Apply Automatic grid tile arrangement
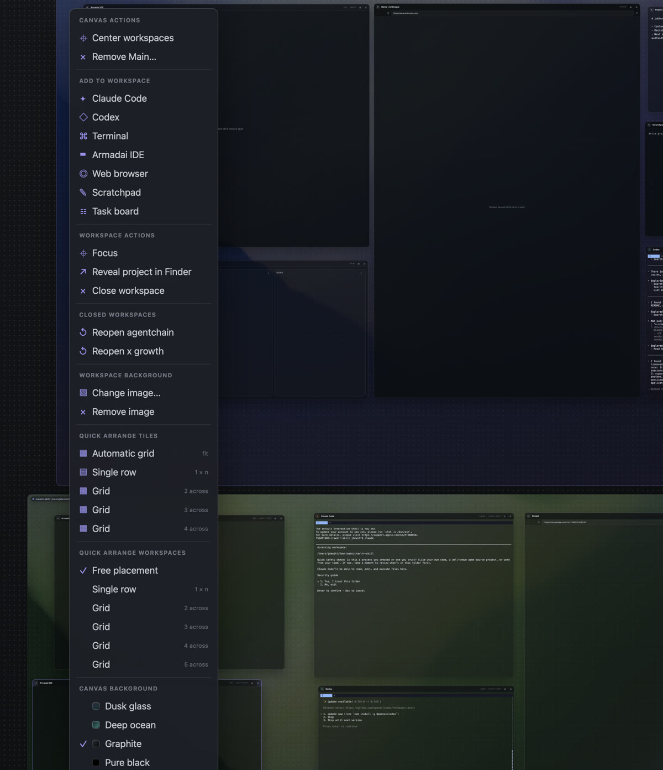663x770 pixels. click(x=144, y=453)
